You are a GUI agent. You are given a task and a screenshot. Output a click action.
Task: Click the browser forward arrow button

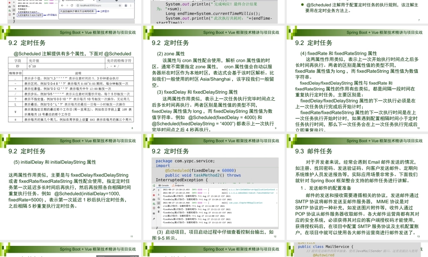67,5
